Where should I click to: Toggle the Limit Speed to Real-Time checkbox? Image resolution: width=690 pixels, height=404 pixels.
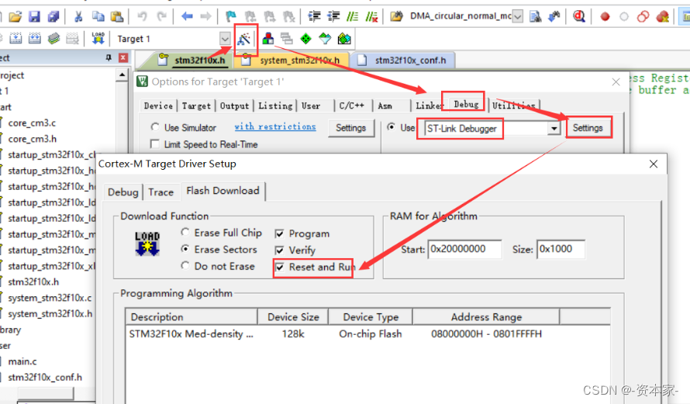[x=155, y=144]
